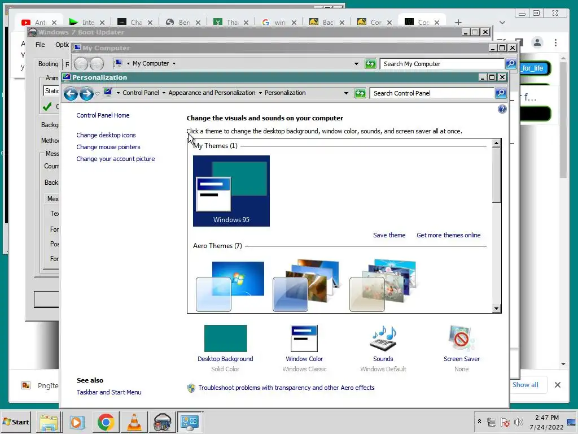Click Change desktop icons link
The height and width of the screenshot is (434, 578).
tap(106, 135)
